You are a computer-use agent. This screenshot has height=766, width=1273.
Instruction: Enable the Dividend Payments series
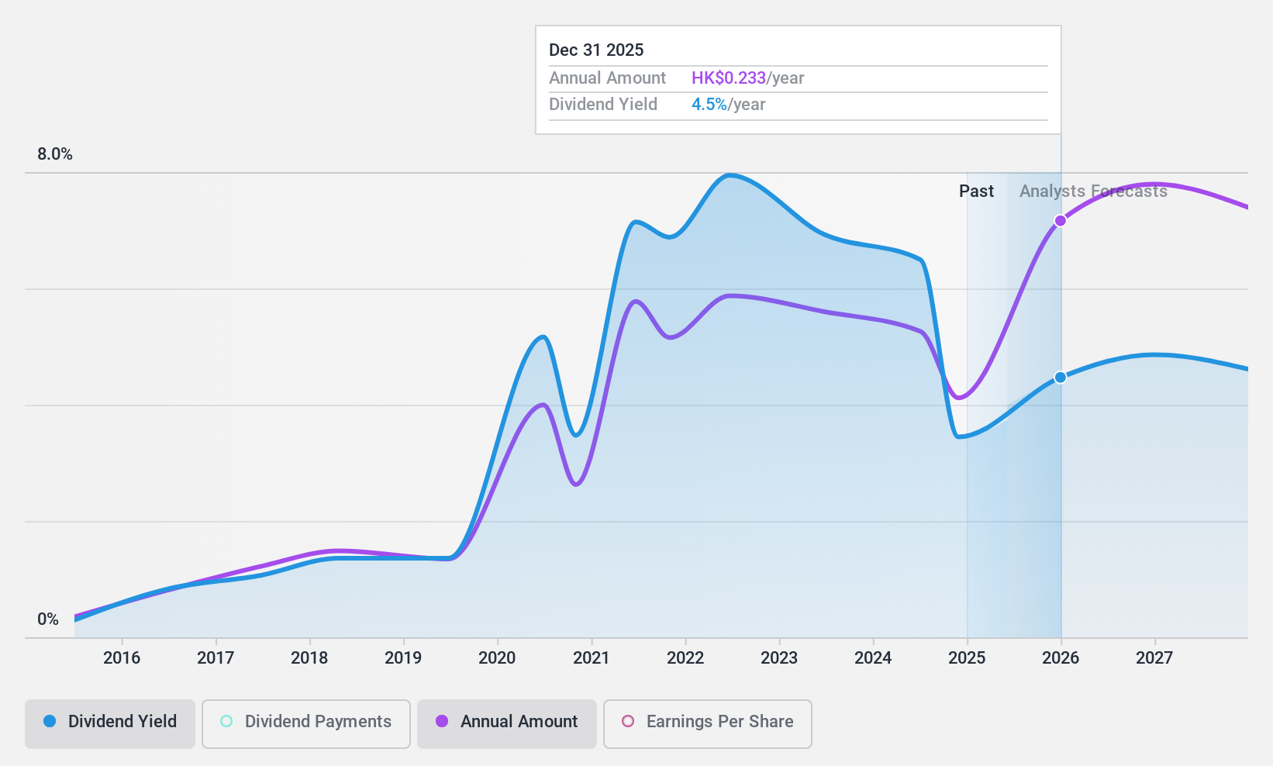(x=306, y=724)
